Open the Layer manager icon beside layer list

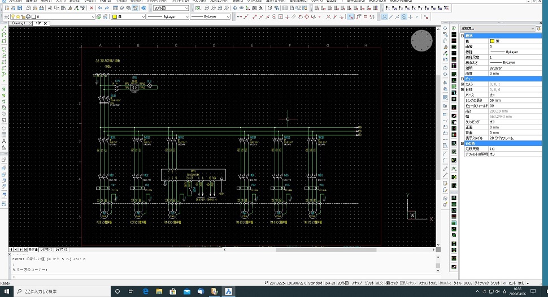(x=7, y=16)
